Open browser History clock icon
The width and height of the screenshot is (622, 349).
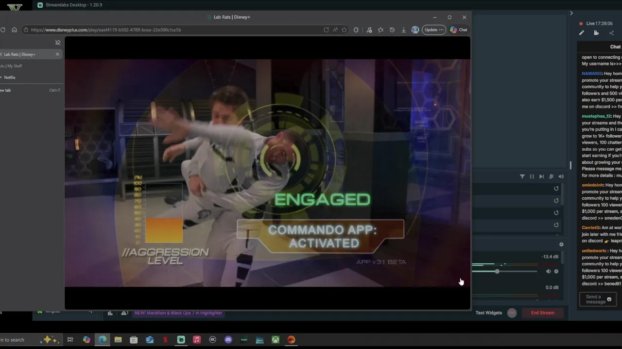pyautogui.click(x=392, y=30)
